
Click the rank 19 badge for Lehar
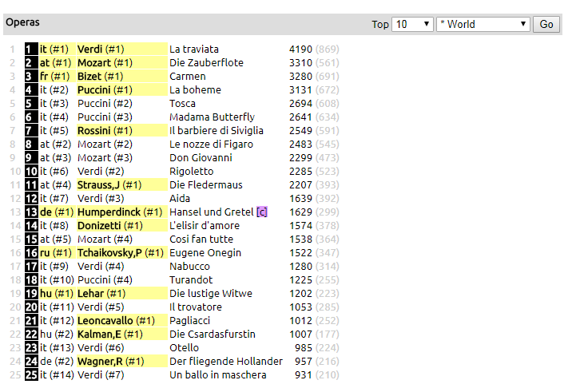31,293
